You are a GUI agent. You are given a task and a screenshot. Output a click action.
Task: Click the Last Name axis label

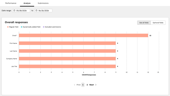13,51
